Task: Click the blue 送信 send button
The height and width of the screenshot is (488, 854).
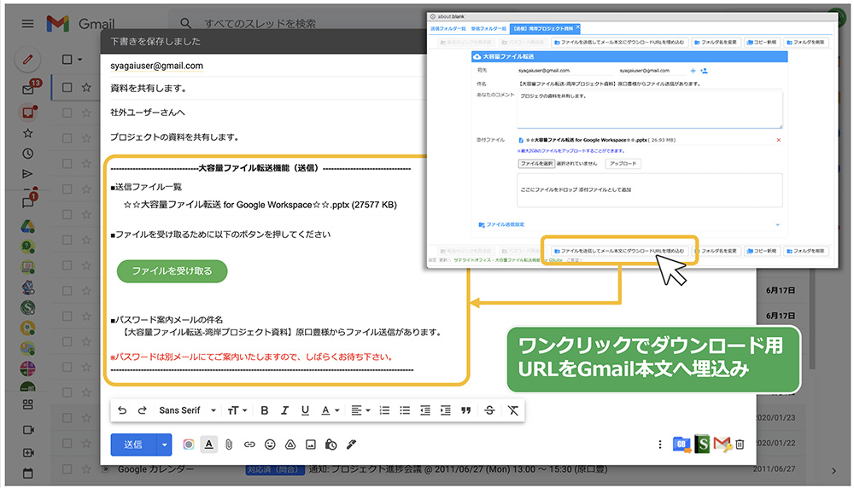Action: point(133,444)
